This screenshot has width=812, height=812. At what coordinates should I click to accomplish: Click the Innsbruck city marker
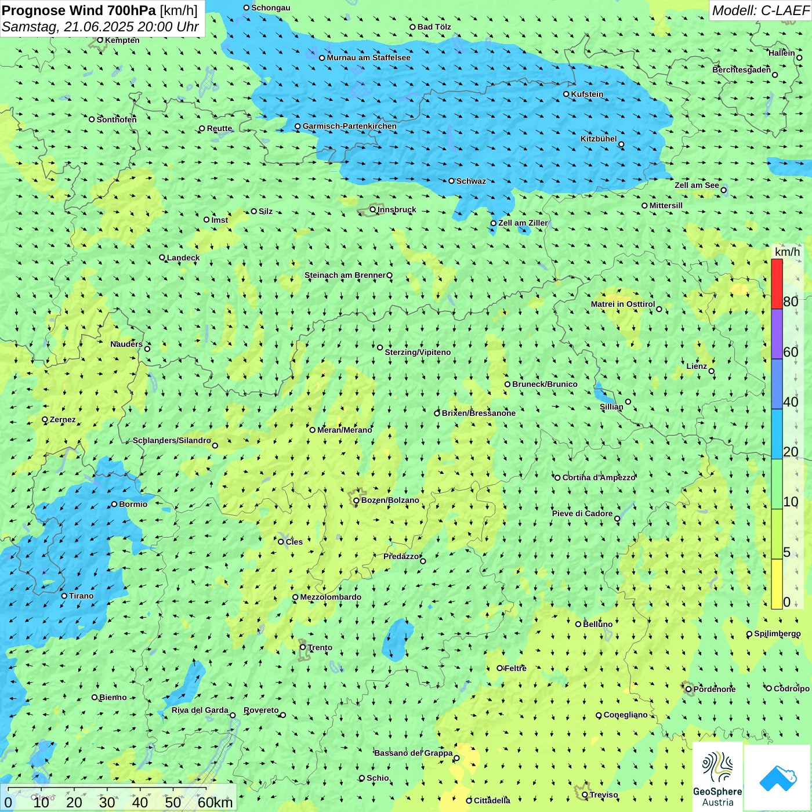point(373,209)
